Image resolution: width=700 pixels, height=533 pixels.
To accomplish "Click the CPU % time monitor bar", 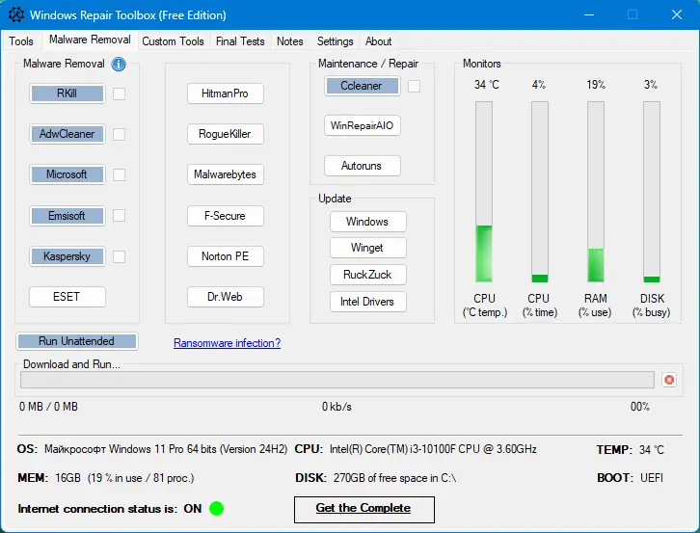I will coord(540,192).
